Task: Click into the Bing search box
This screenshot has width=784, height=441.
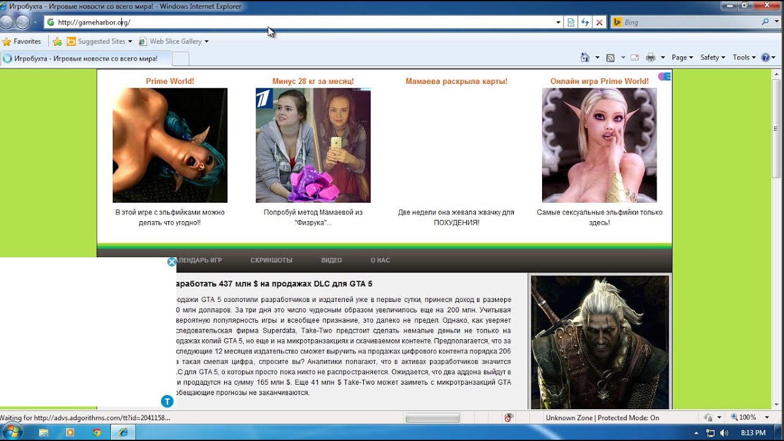Action: pyautogui.click(x=690, y=22)
